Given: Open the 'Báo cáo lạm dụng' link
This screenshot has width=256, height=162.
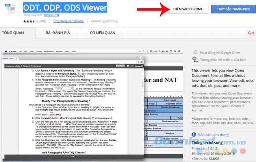Looking at the screenshot, I should coord(213,135).
